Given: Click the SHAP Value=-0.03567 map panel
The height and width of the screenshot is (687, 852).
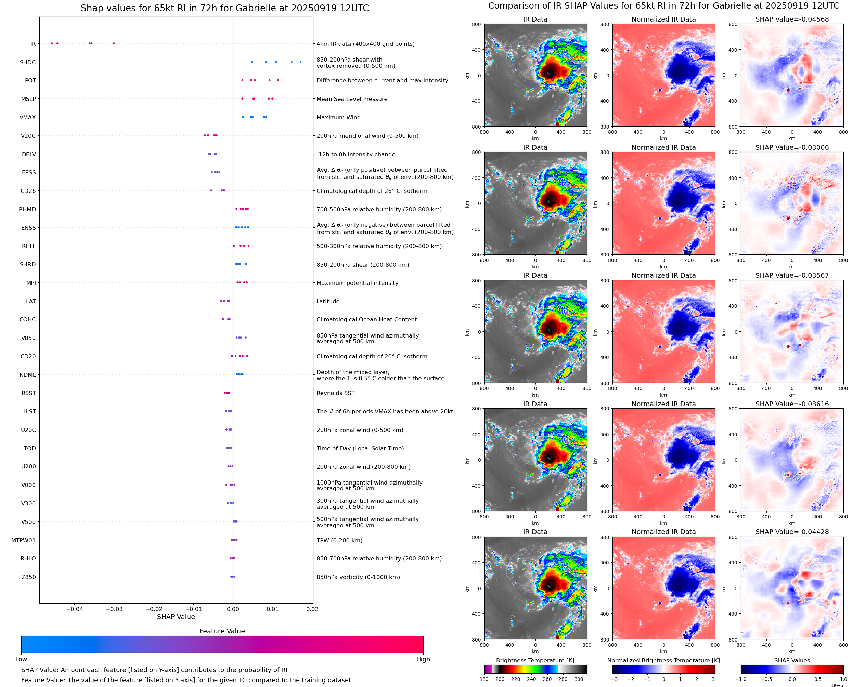Looking at the screenshot, I should 792,332.
